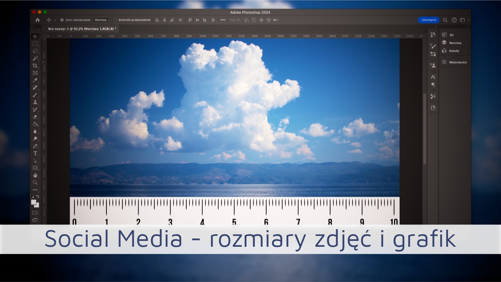Activate the Hand tool
Screen dimensions: 501x282
click(x=35, y=175)
